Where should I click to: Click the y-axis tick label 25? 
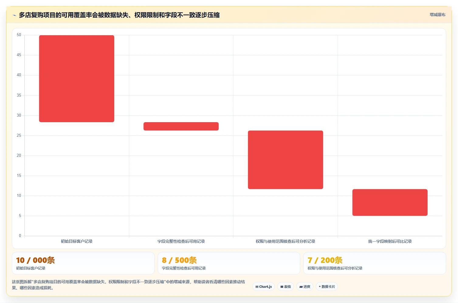click(x=19, y=136)
